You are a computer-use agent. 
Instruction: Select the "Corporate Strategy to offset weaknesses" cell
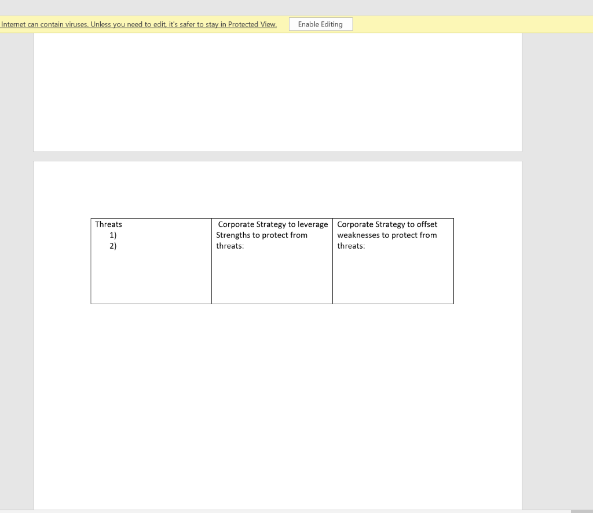click(393, 235)
